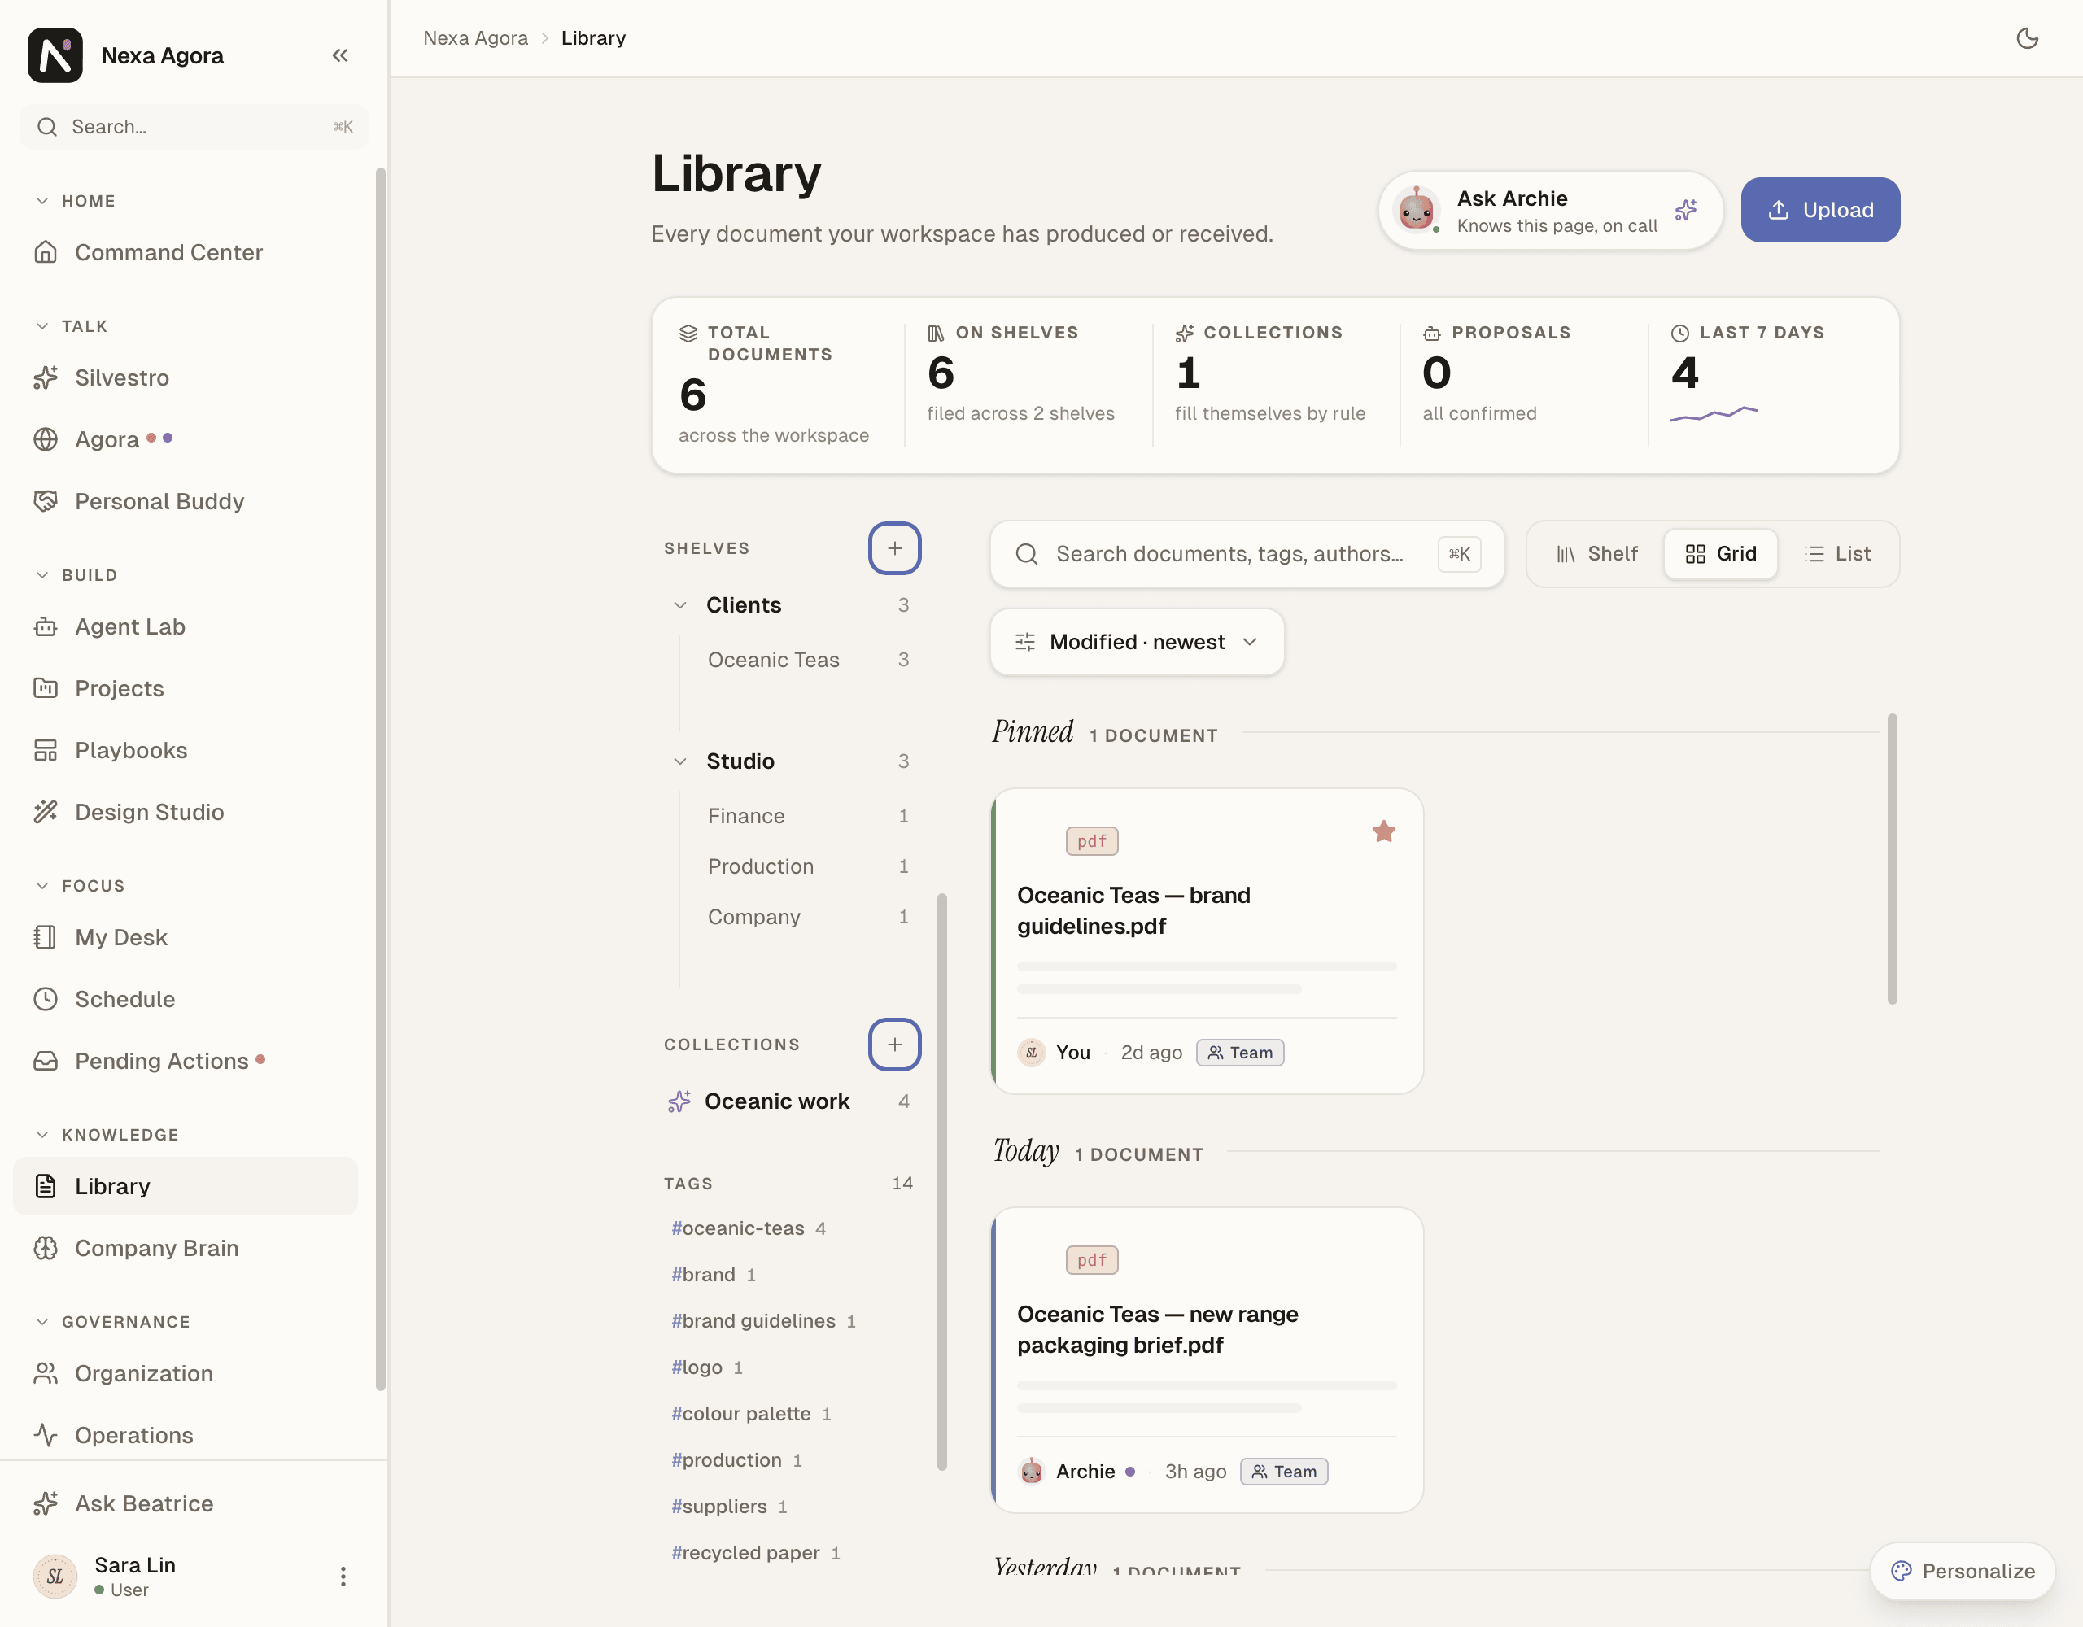Open Command Center from sidebar
2083x1627 pixels.
click(x=185, y=253)
